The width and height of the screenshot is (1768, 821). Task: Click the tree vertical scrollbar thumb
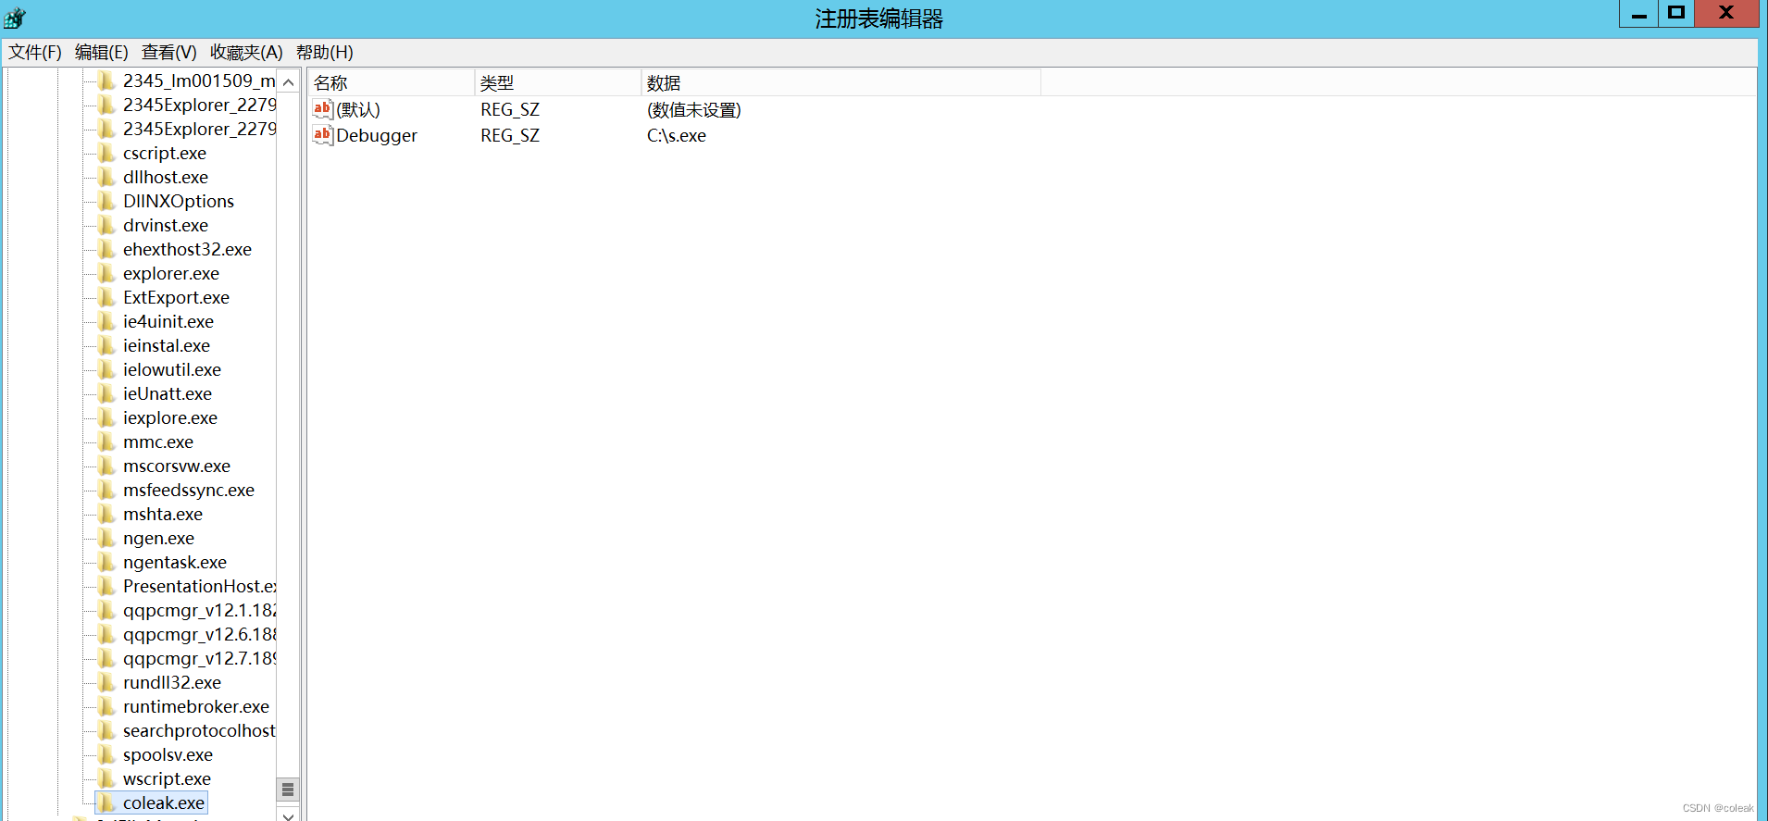coord(288,790)
